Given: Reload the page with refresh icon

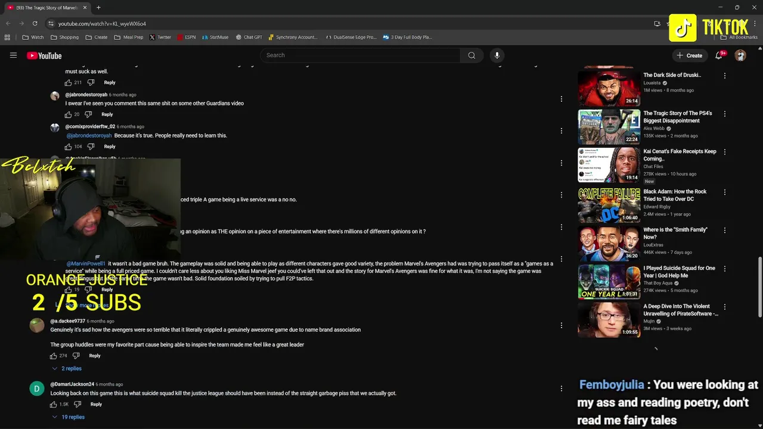Looking at the screenshot, I should click(x=35, y=23).
